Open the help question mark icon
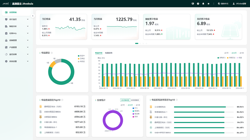The height and width of the screenshot is (140, 250). [x=198, y=4]
